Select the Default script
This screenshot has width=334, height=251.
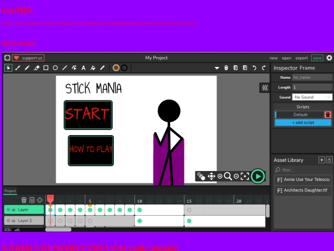coord(300,115)
